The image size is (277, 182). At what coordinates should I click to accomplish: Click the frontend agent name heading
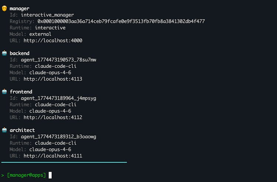[21, 92]
